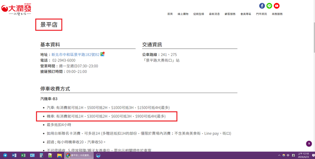Open the 線上購物 menu item
Image resolution: width=315 pixels, height=159 pixels.
coord(183,14)
